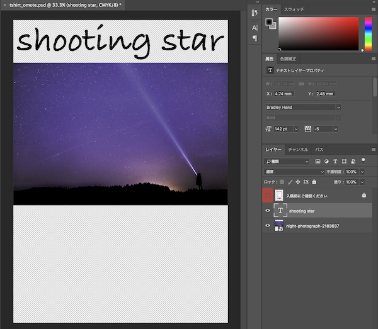The width and height of the screenshot is (378, 329).
Task: Open the tracking value dropdown arrow
Action: point(336,129)
